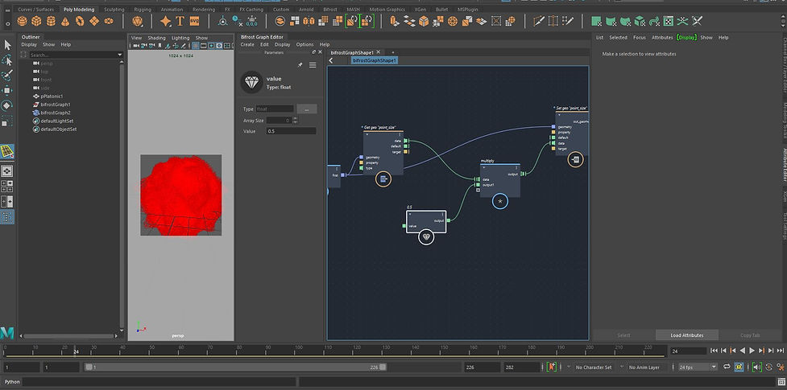This screenshot has width=787, height=390.
Task: Open the Bifrost shelf tab
Action: point(330,10)
